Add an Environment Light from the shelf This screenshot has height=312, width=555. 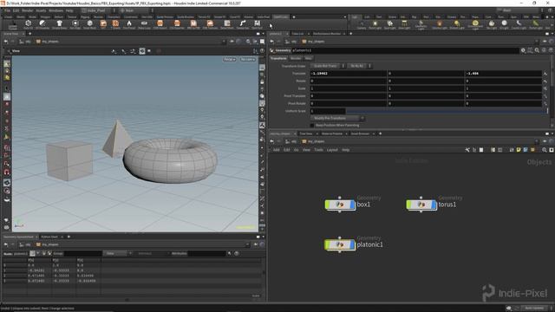pos(475,24)
